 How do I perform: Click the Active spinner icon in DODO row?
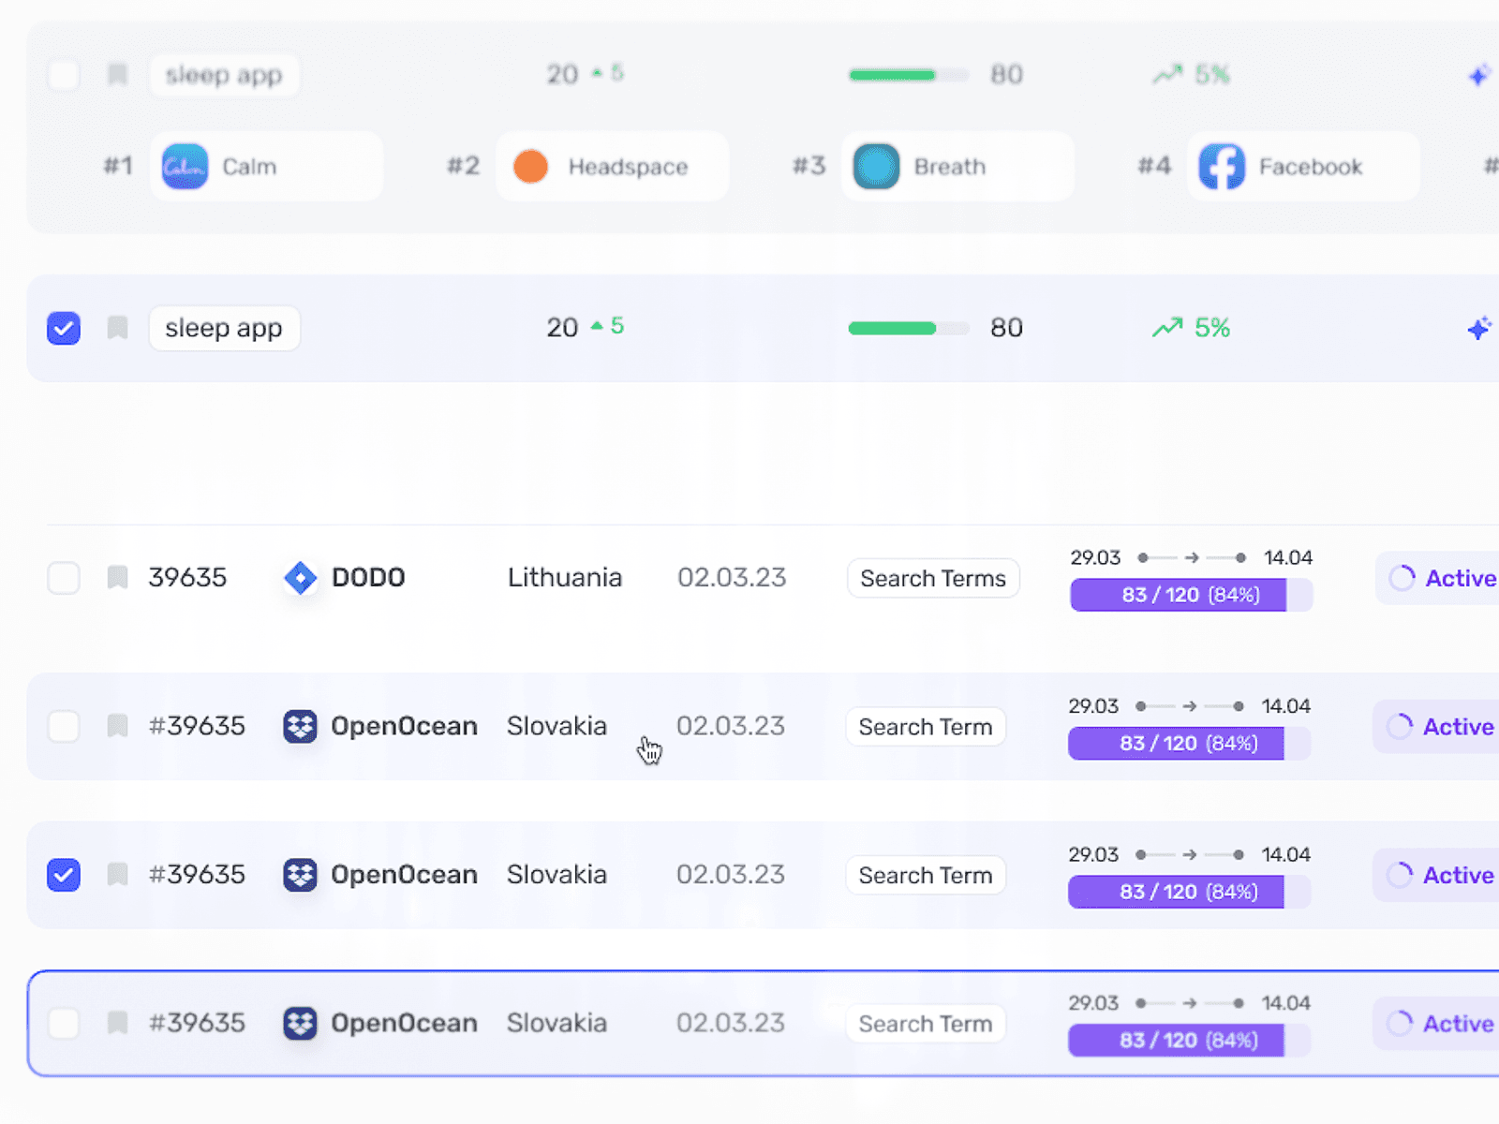coord(1402,578)
